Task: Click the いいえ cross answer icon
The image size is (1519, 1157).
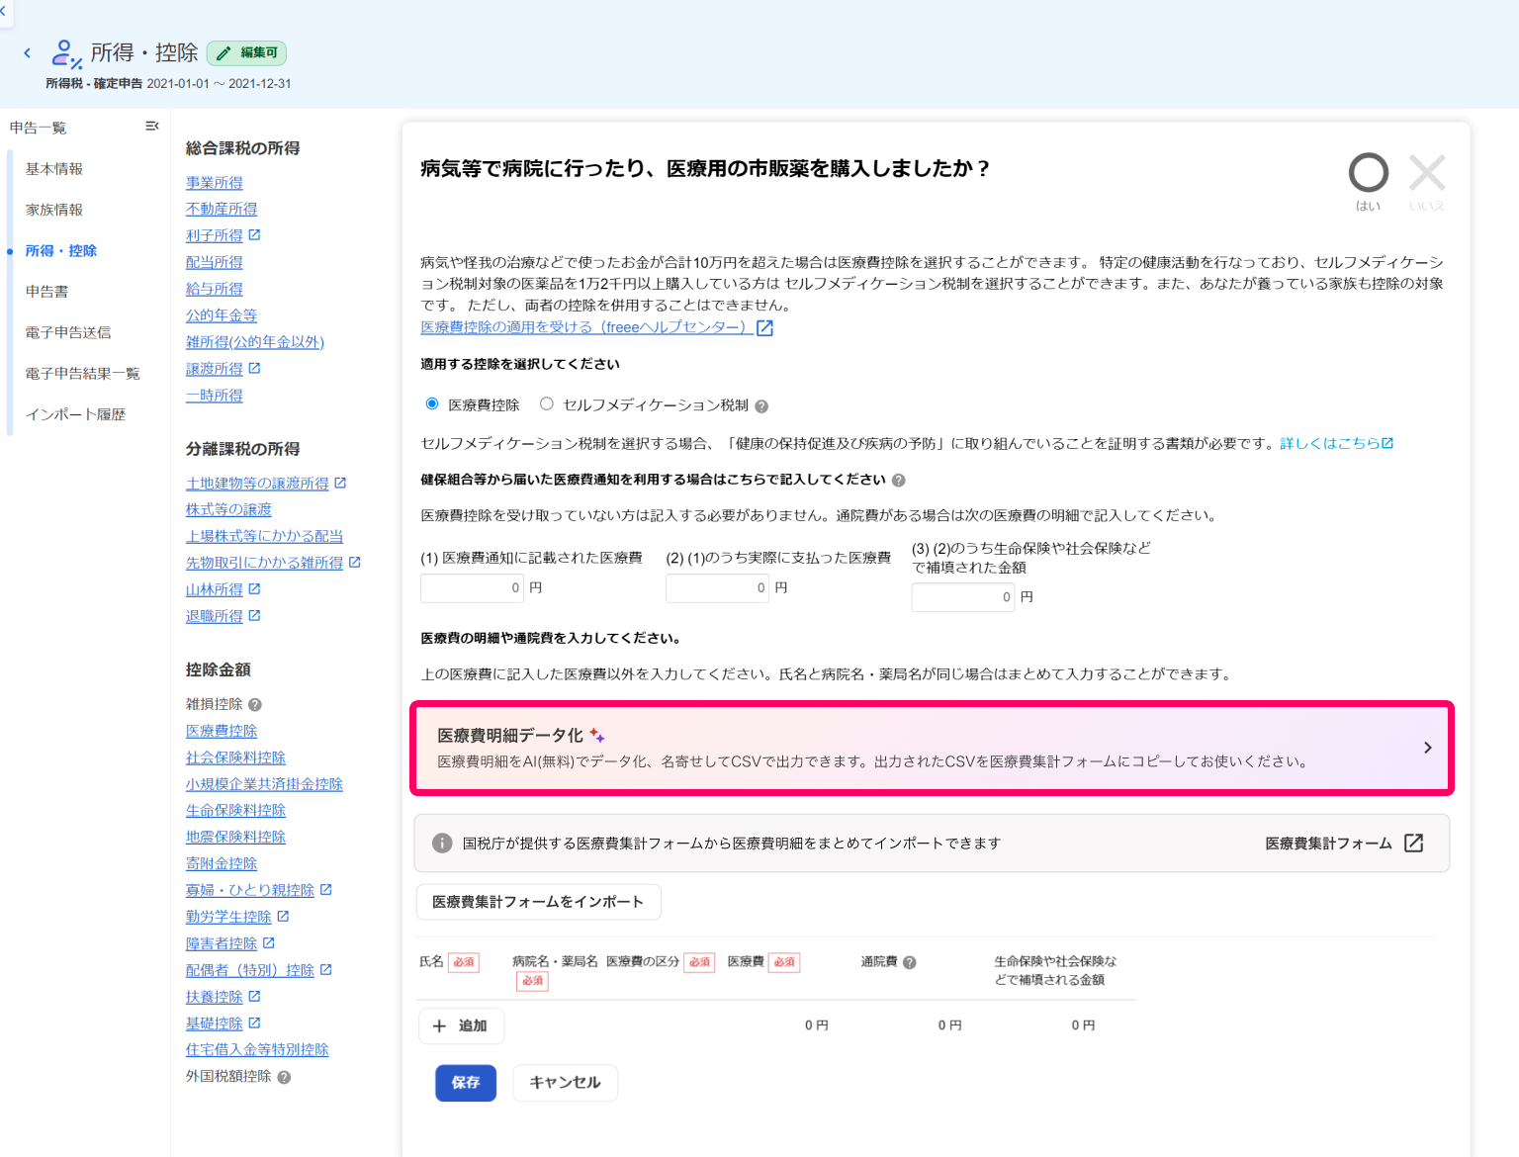Action: tap(1427, 173)
